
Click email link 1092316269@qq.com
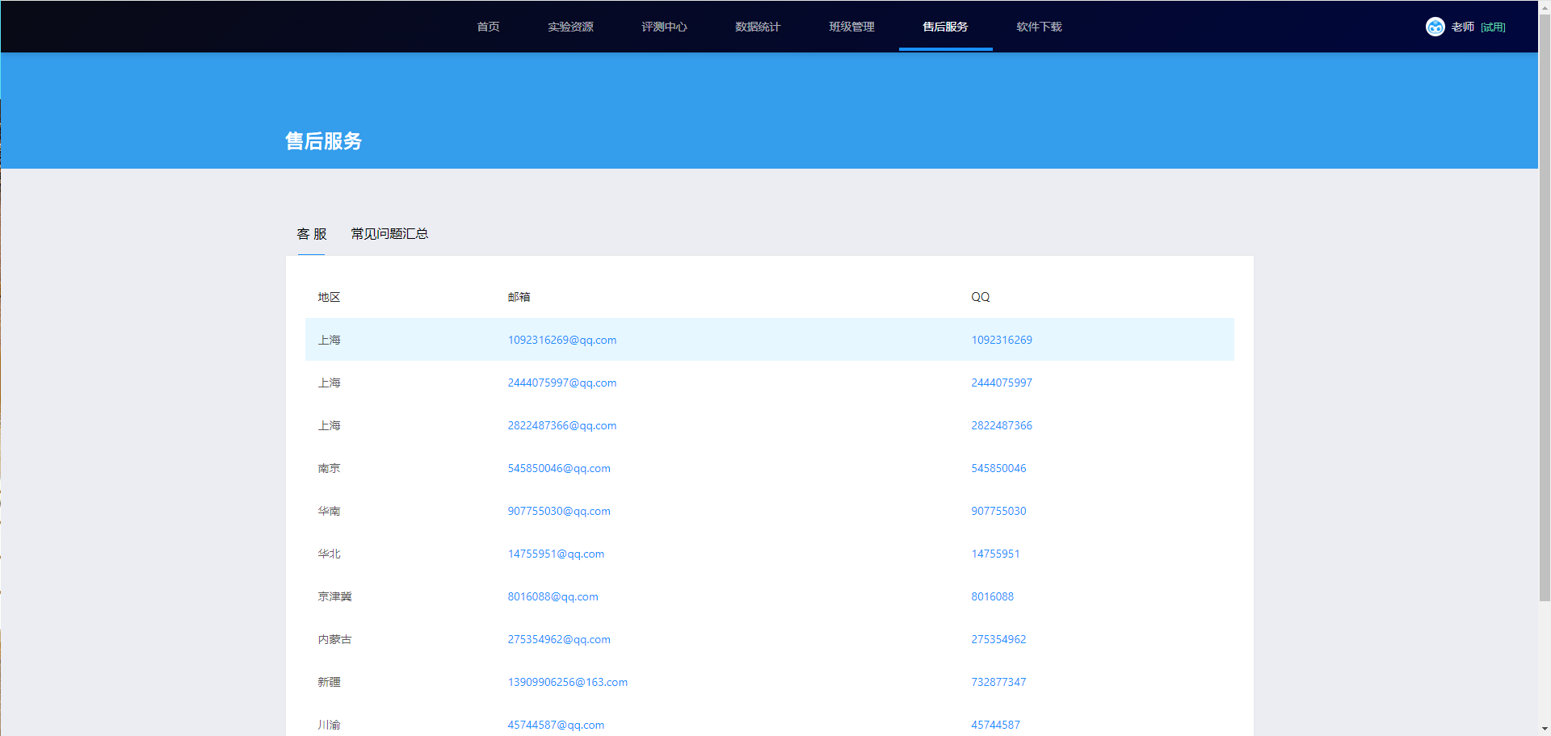pos(561,340)
